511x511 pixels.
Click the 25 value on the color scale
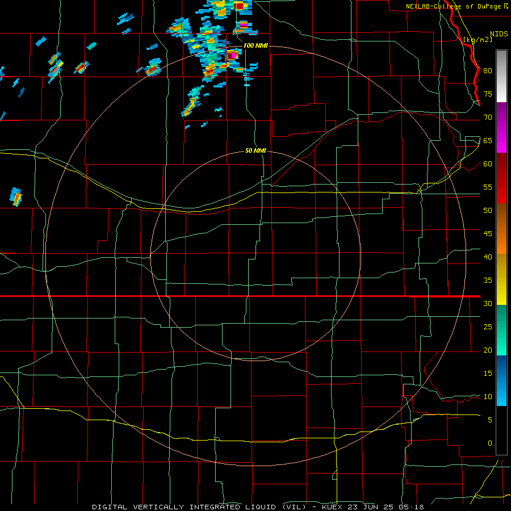click(488, 326)
